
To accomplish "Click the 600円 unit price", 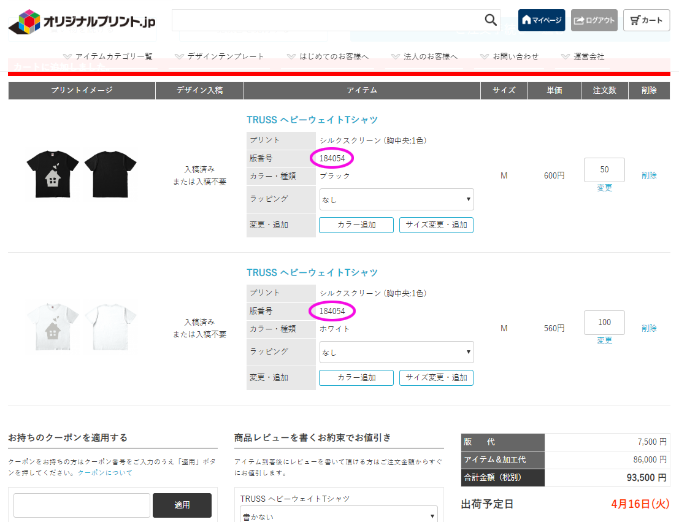I will click(554, 175).
